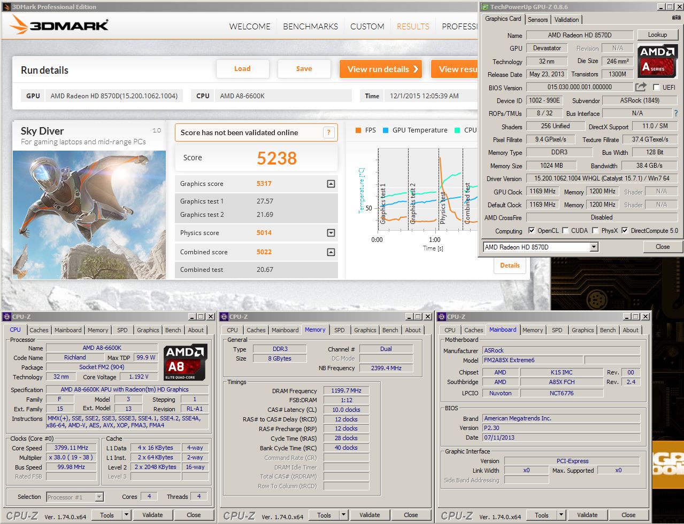Open Processor #1 selection dropdown
The width and height of the screenshot is (684, 524).
pyautogui.click(x=99, y=497)
